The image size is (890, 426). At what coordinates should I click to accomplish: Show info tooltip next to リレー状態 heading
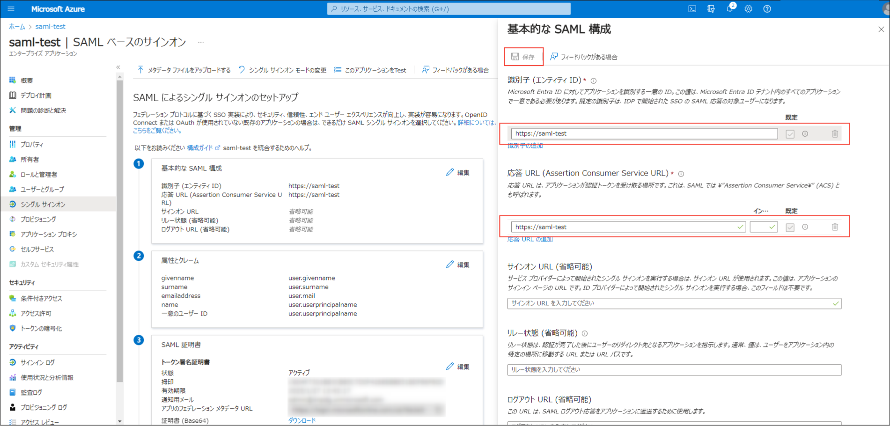coord(585,334)
